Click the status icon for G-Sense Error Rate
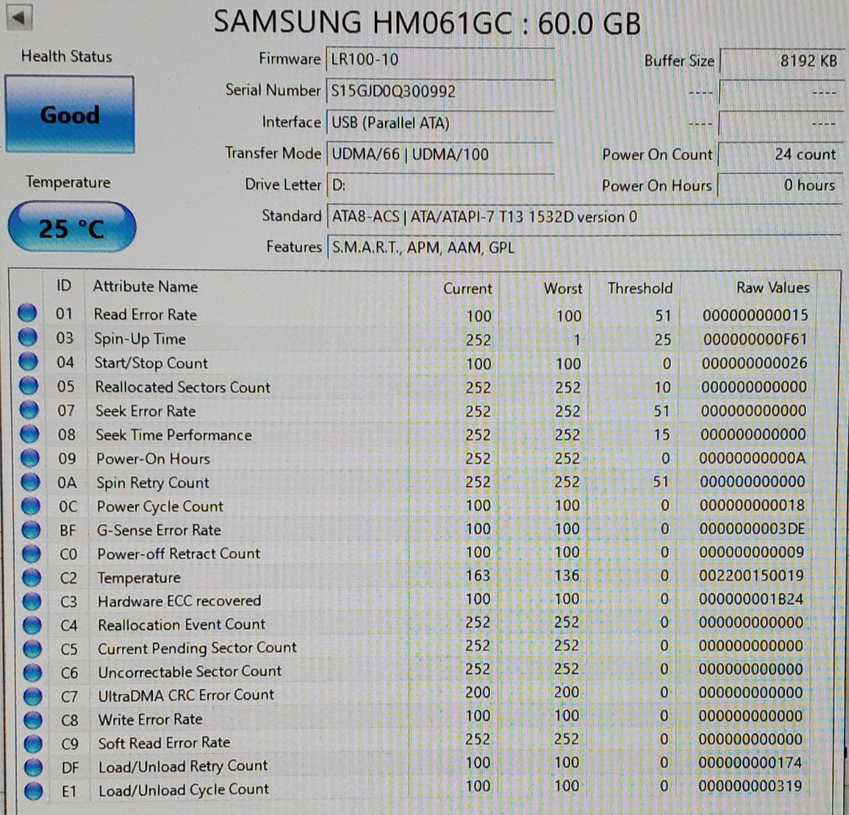Screen dimensions: 849x815 (31, 530)
